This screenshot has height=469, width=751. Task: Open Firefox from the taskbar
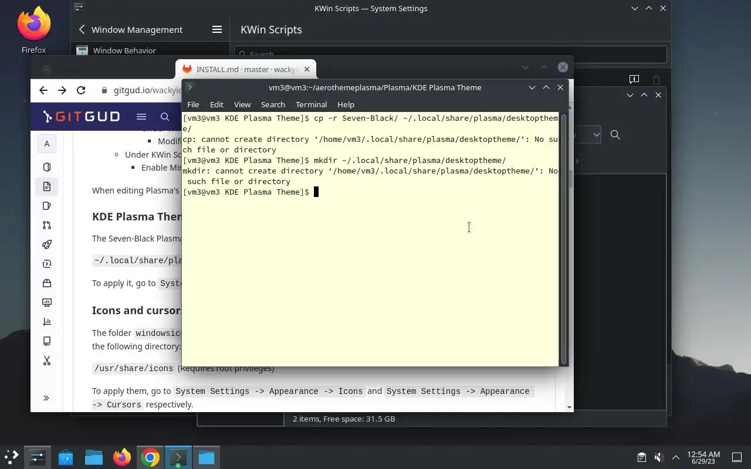click(x=122, y=457)
